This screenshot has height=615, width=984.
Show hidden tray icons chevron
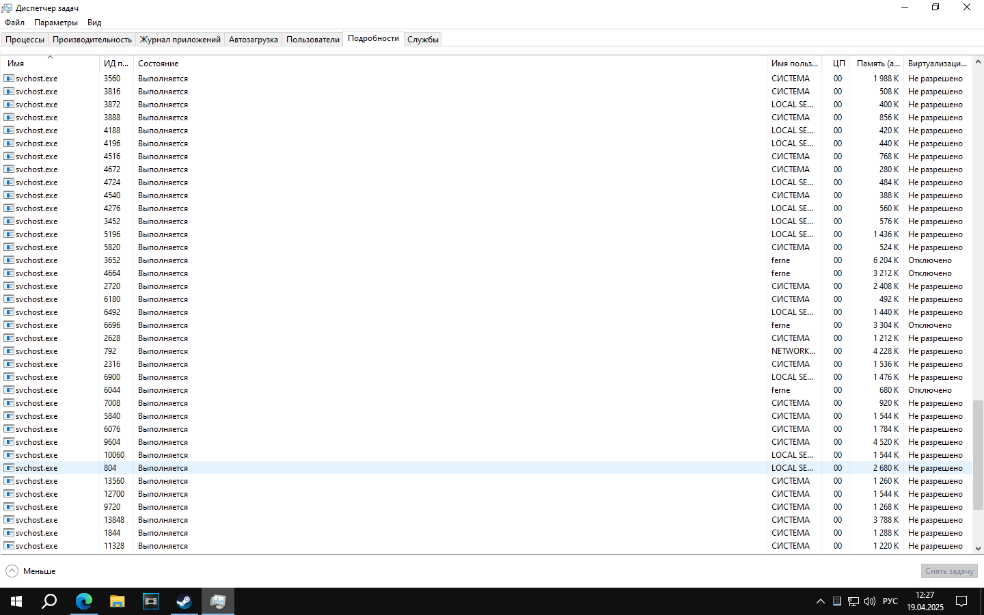coord(820,601)
